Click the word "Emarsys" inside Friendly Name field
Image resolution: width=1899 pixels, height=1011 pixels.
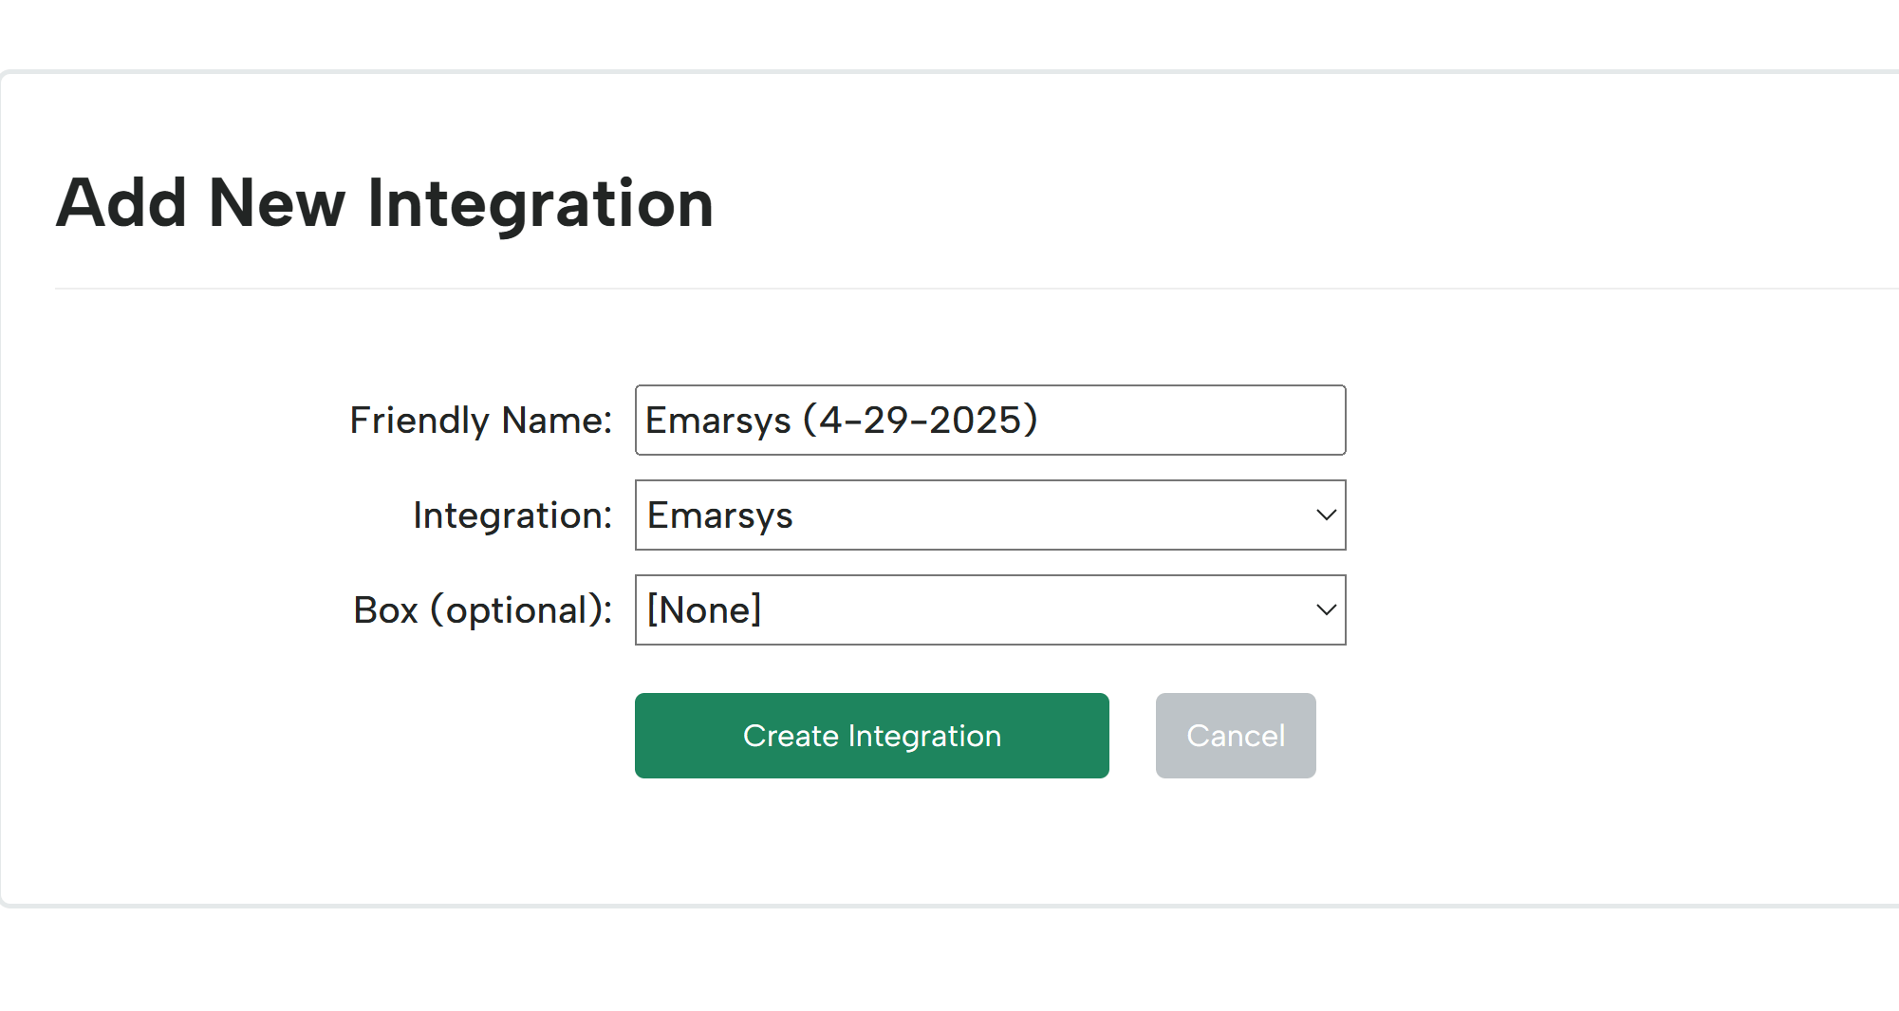point(718,421)
